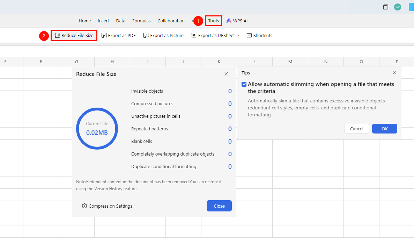The height and width of the screenshot is (238, 414).
Task: Dismiss the Tips panel with X
Action: (394, 73)
